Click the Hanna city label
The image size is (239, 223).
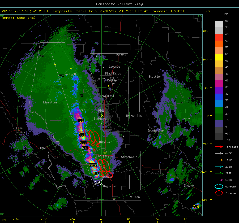[186, 118]
